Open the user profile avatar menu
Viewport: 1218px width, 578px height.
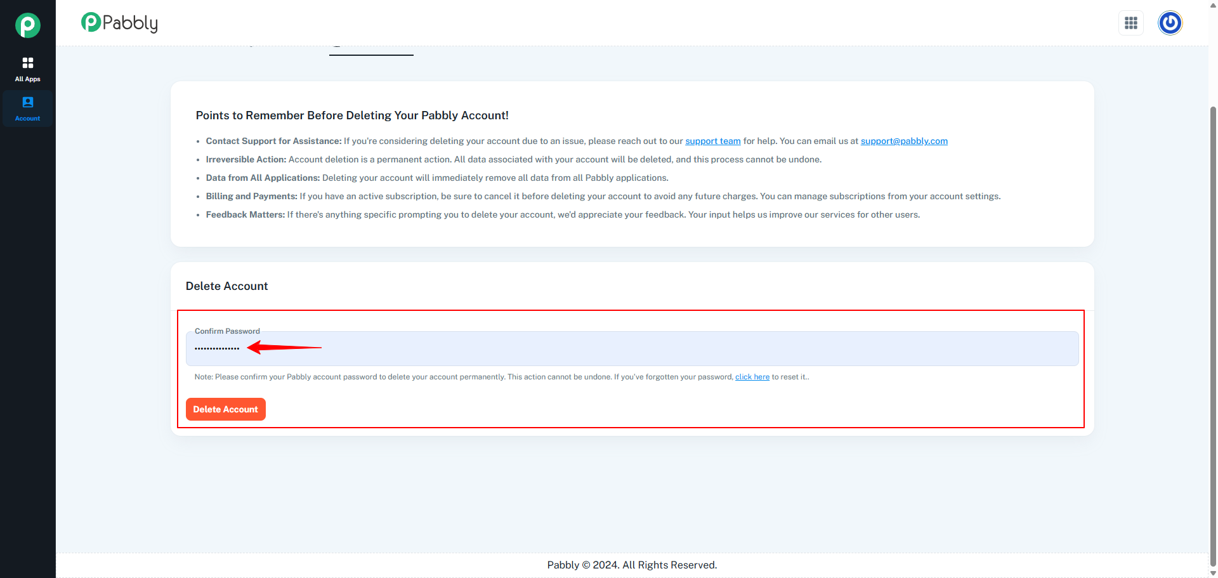coord(1170,23)
